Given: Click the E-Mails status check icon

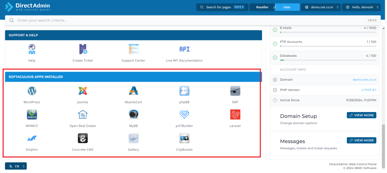Looking at the screenshot, I should [x=275, y=30].
